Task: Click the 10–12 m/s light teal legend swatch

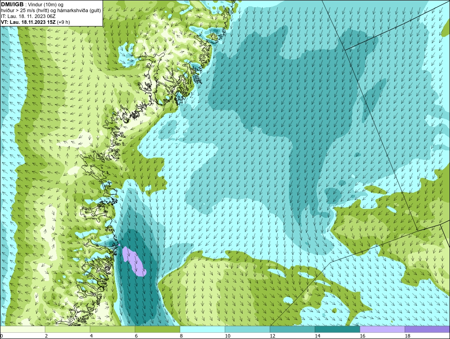Action: click(x=247, y=329)
